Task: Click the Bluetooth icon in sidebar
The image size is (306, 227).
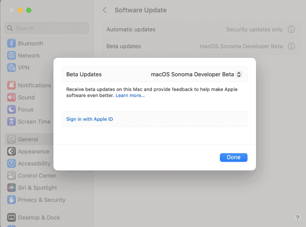Action: click(11, 43)
